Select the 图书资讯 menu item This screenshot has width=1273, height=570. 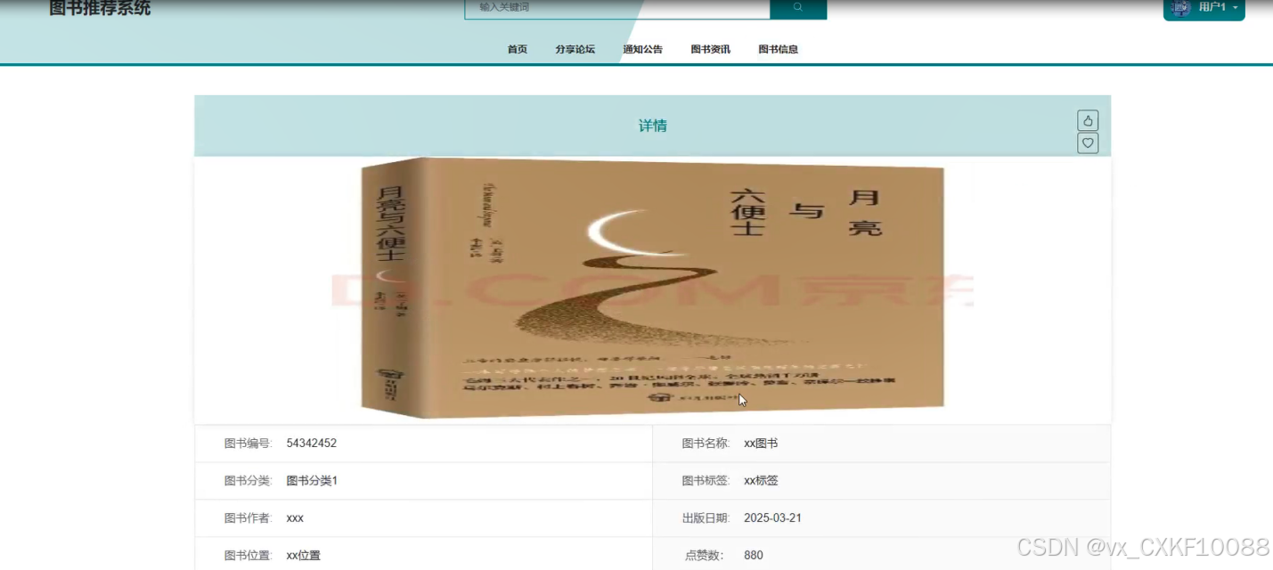711,50
